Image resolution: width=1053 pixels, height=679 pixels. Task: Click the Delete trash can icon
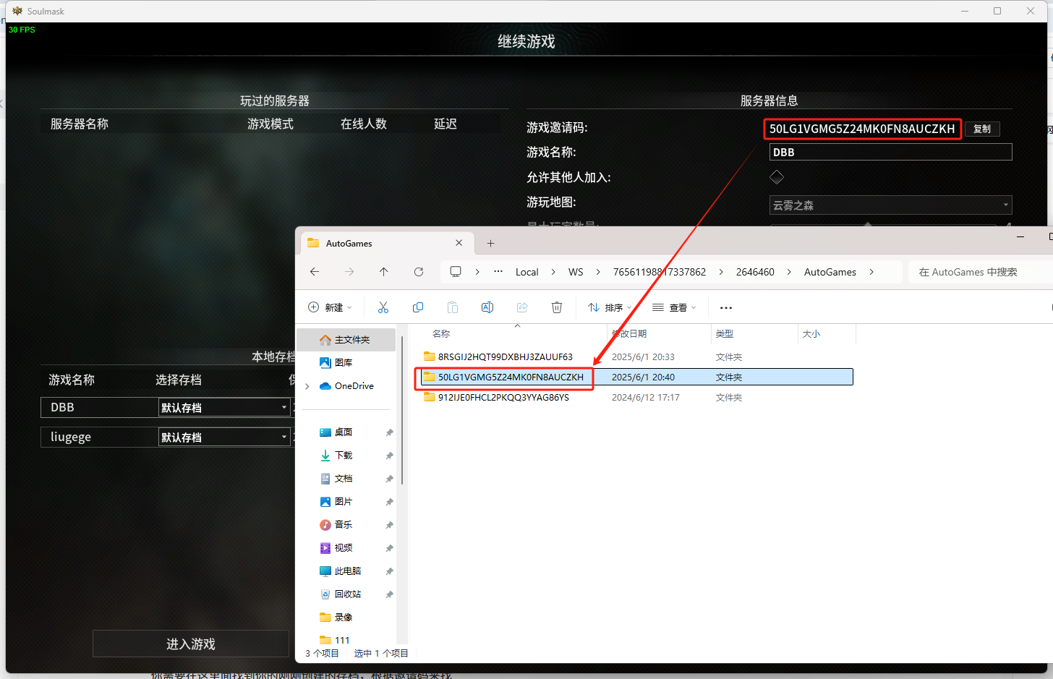point(557,307)
